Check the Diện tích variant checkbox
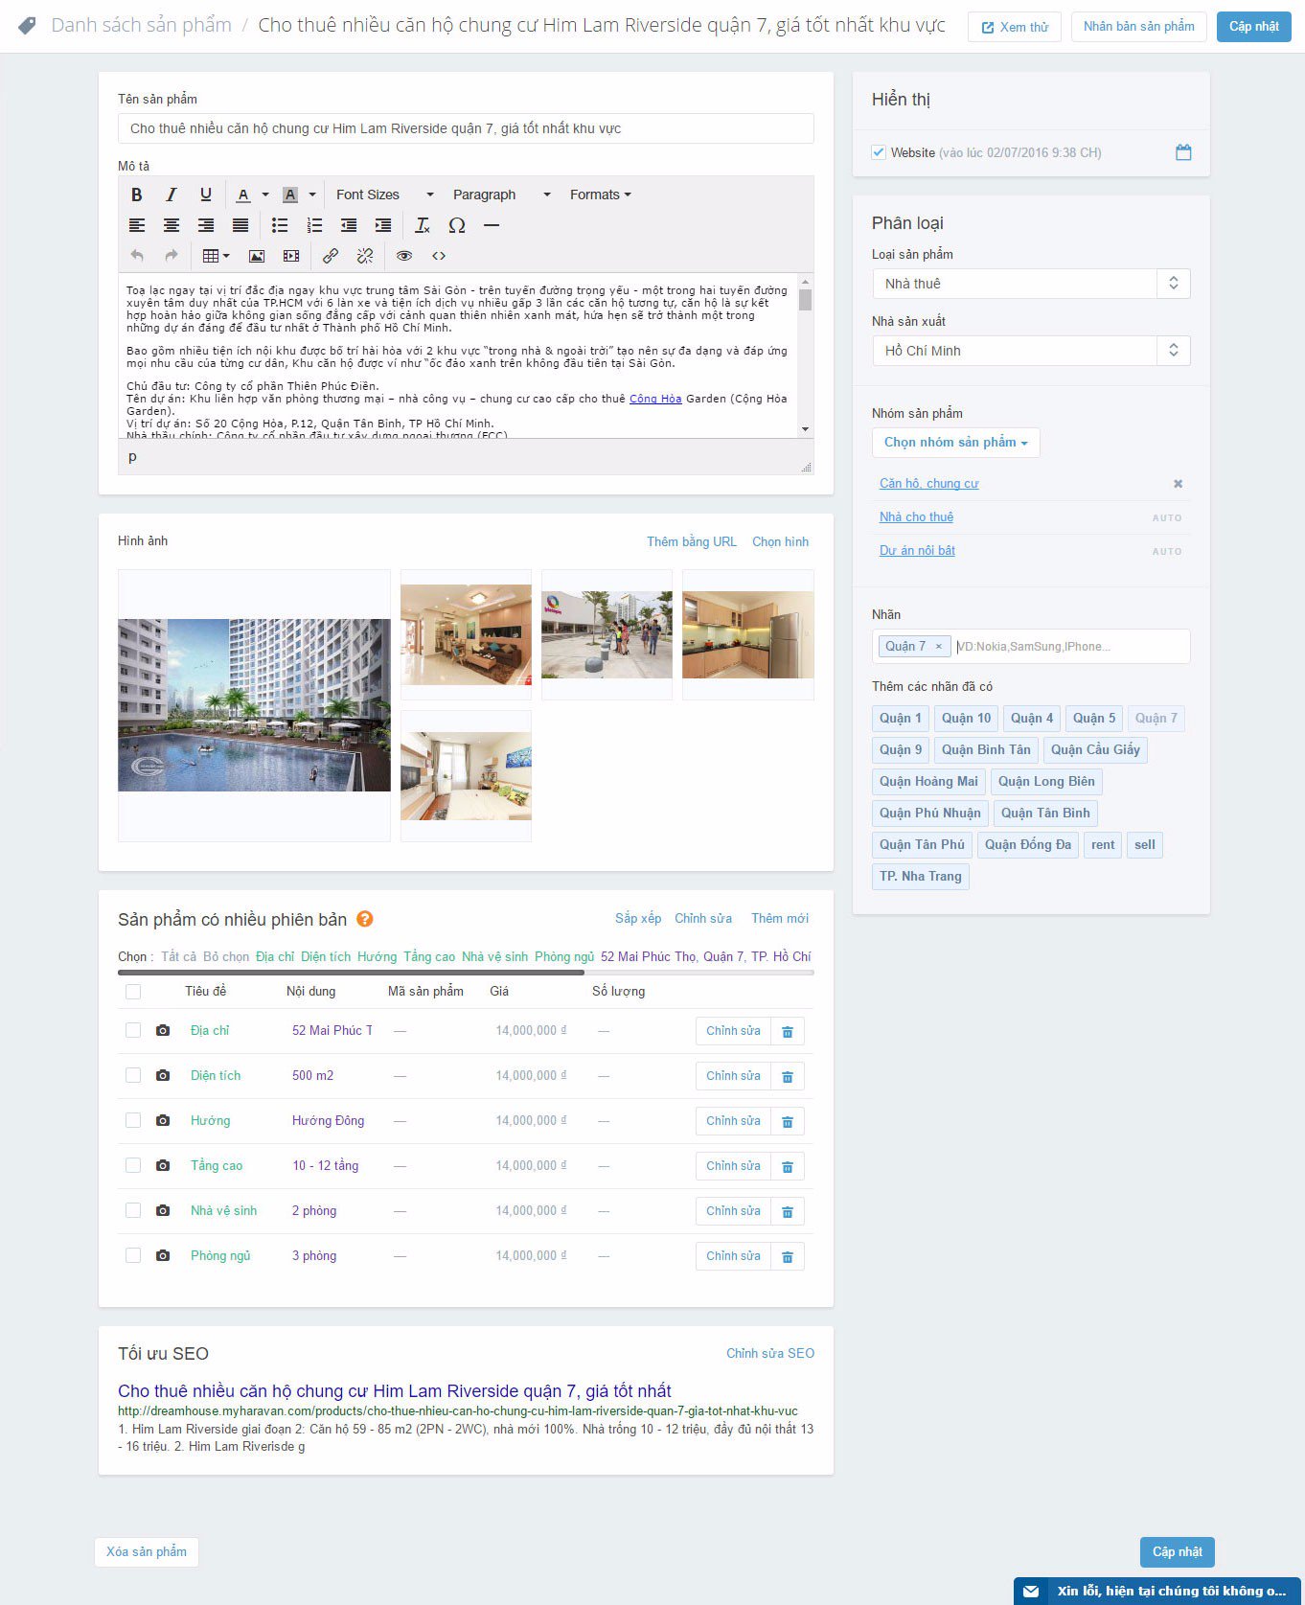Viewport: 1305px width, 1605px height. 133,1075
